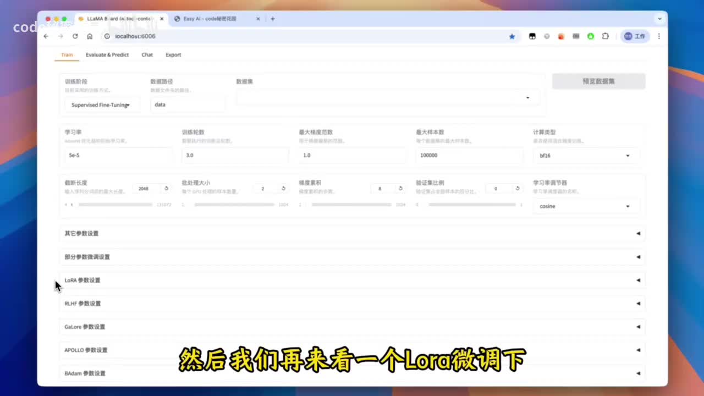Open the 计算类型 bf16 dropdown

(586, 156)
